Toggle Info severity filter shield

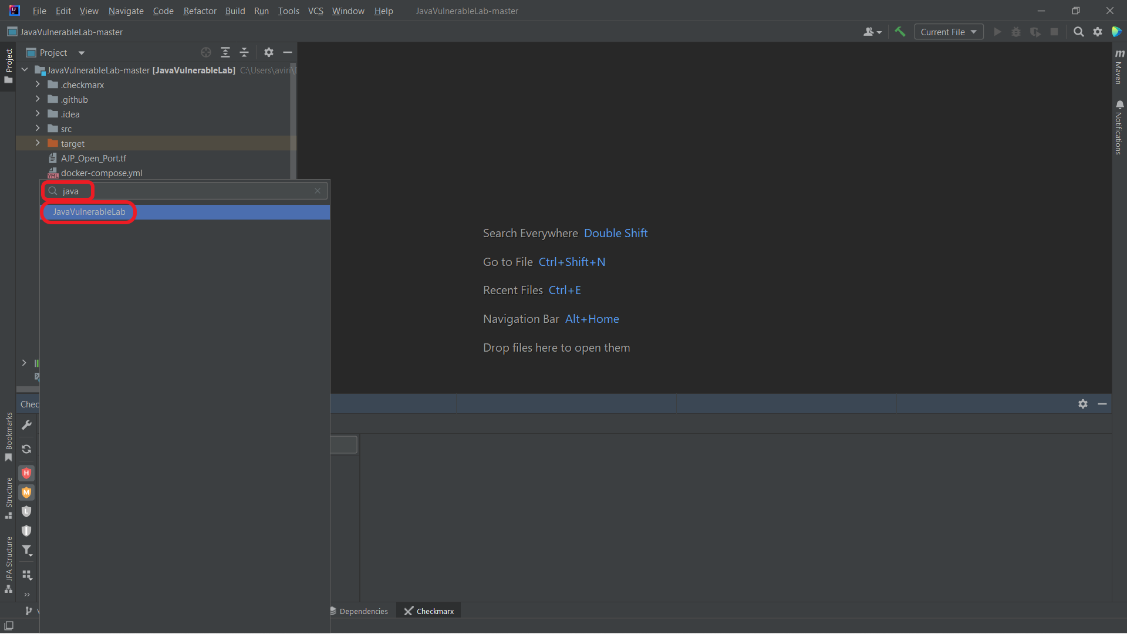click(x=26, y=531)
